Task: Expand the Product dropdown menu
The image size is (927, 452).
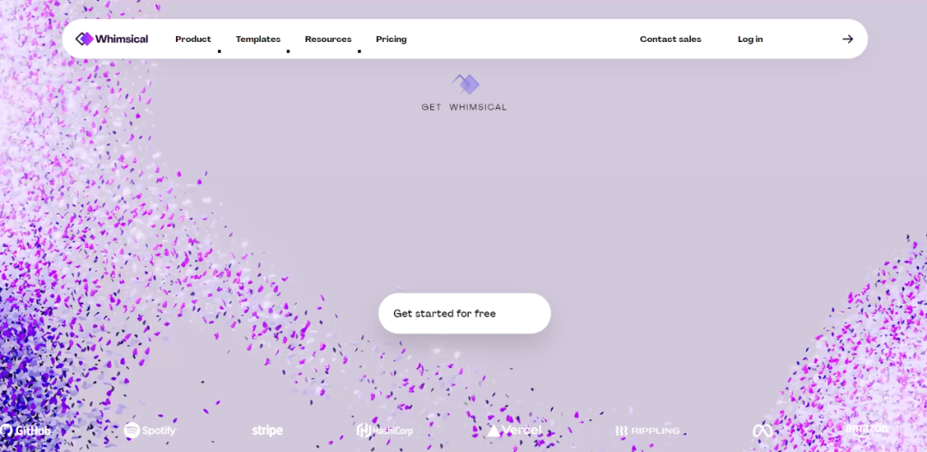Action: tap(193, 39)
